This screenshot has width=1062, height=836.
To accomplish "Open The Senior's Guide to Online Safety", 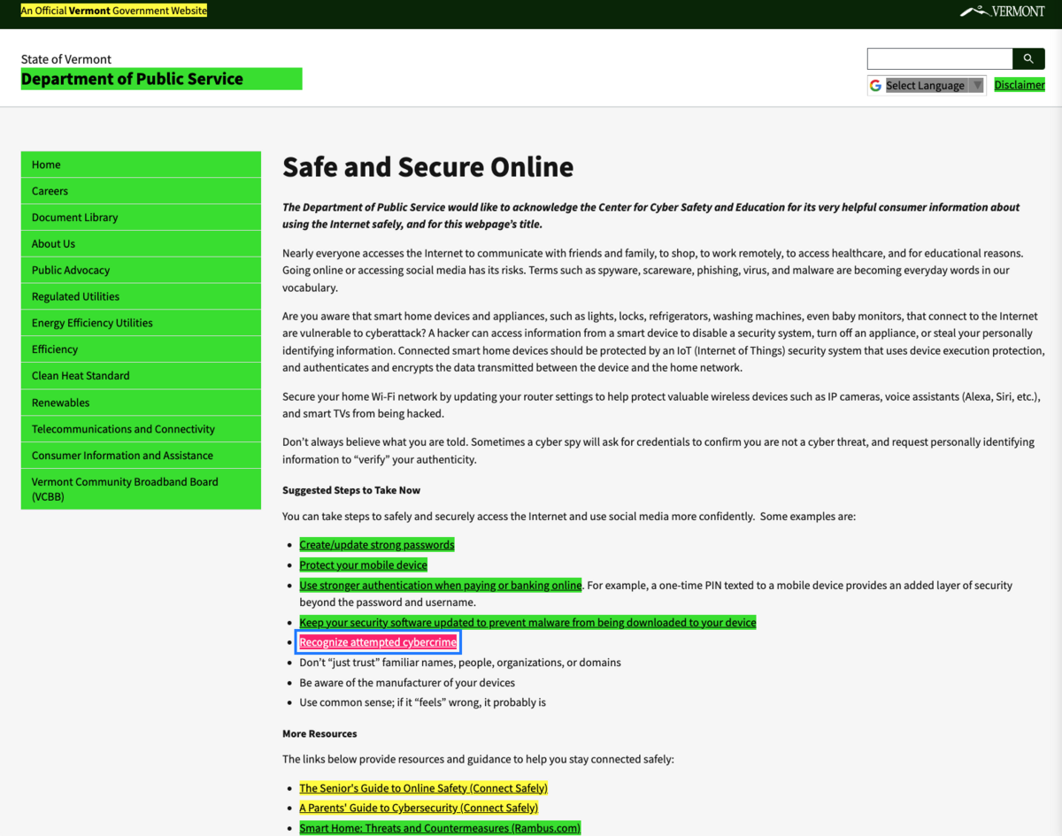I will coord(423,788).
